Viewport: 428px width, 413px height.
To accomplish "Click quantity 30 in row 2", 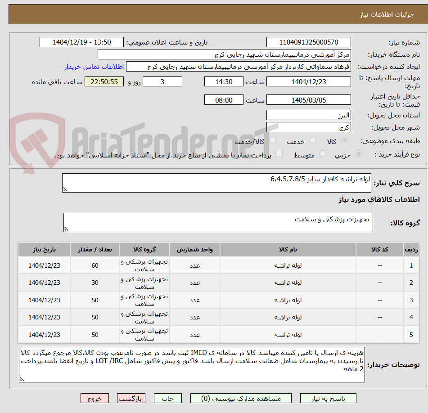I will coord(95,283).
